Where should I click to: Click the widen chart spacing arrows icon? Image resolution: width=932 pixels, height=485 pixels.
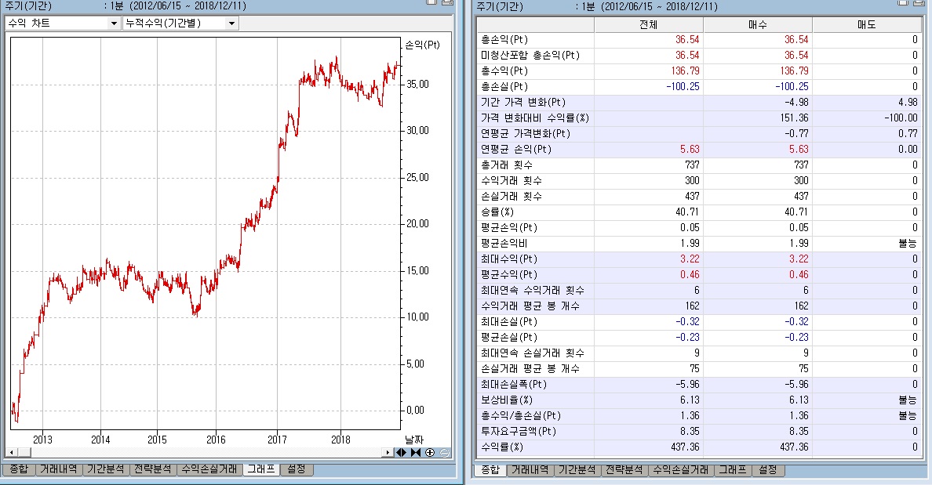pyautogui.click(x=401, y=452)
